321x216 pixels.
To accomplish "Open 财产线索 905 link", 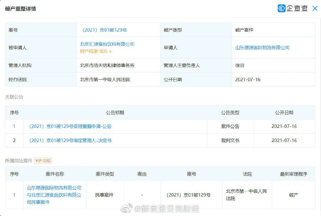I will [x=96, y=51].
